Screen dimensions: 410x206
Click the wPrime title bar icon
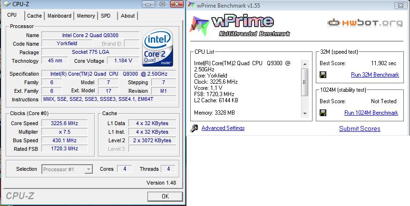[191, 5]
